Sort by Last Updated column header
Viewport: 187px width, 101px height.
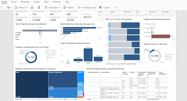tap(163, 73)
